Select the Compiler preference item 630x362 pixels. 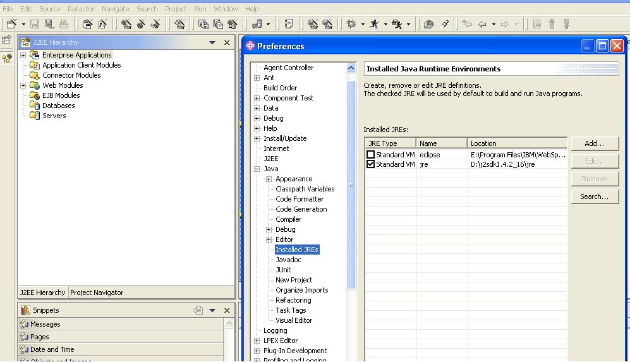(x=289, y=219)
